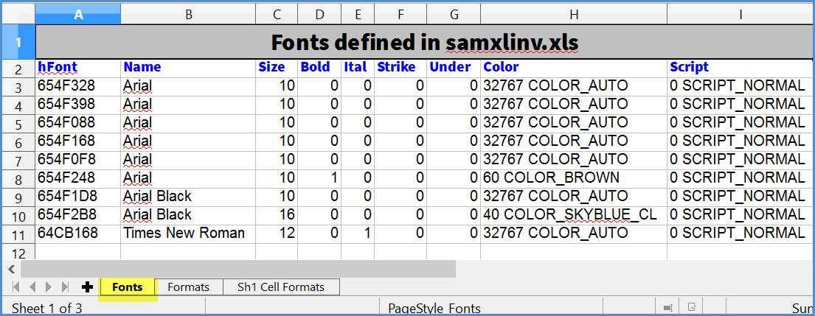Screen dimensions: 815x316
Task: Jump to last sheet using navigation arrow
Action: click(x=65, y=287)
